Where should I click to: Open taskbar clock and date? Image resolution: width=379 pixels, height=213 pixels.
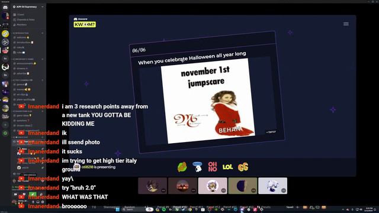369,209
